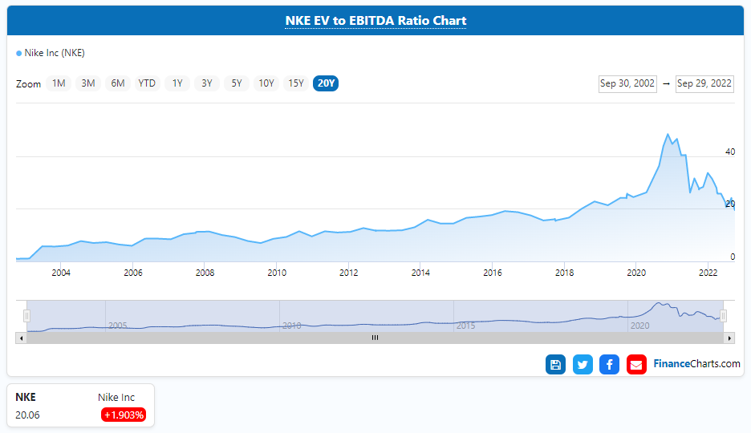Click the navigator horizontal scrollbar handle
This screenshot has width=751, height=433.
click(x=375, y=338)
